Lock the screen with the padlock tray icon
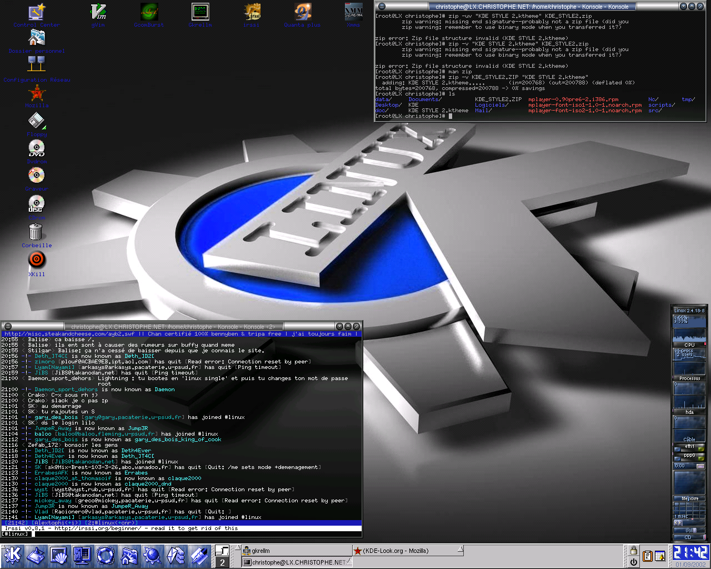This screenshot has height=569, width=711. click(x=633, y=550)
